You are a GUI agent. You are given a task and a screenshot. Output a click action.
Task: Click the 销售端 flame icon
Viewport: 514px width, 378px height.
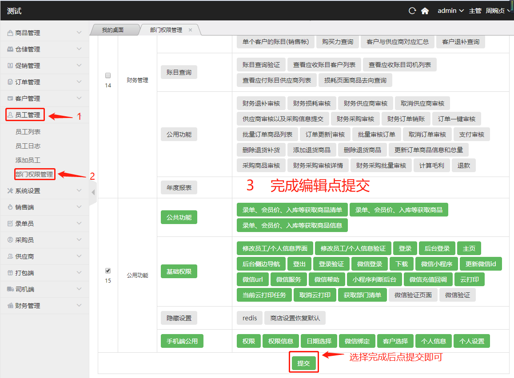click(10, 207)
